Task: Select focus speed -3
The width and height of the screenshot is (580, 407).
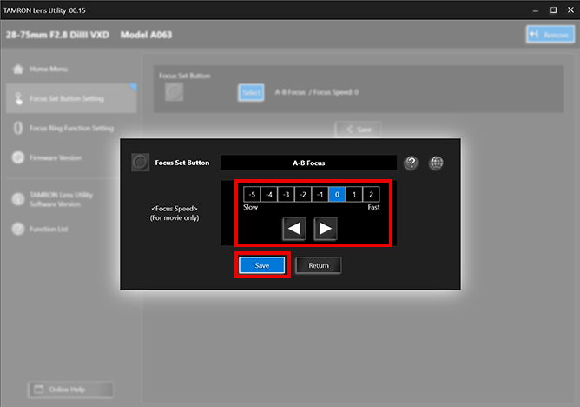Action: 286,195
